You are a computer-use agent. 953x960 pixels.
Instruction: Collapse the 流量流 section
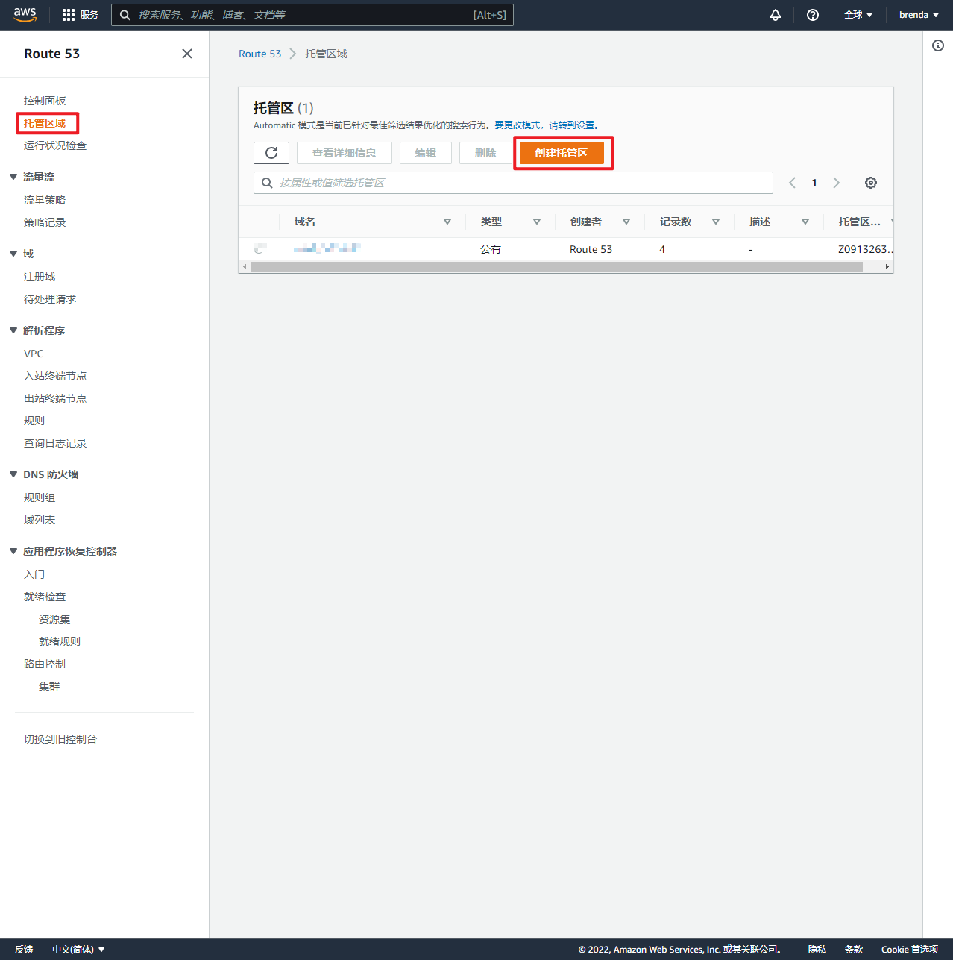pos(13,177)
